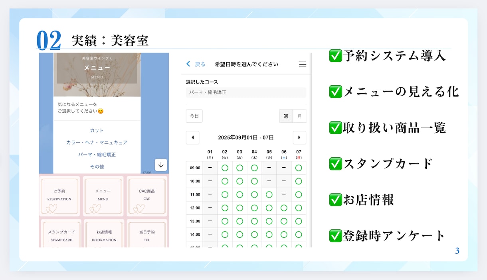The image size is (487, 280).
Task: Select the 12:00 slot on 06 (土)
Action: pyautogui.click(x=284, y=208)
